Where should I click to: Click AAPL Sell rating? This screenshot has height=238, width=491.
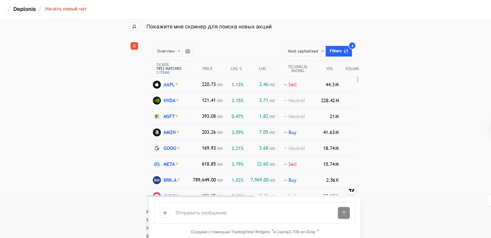[290, 85]
